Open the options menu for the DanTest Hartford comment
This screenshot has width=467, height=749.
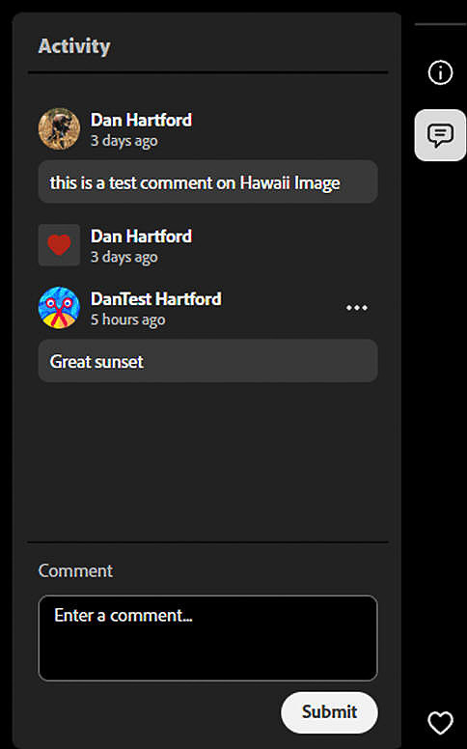(x=357, y=308)
